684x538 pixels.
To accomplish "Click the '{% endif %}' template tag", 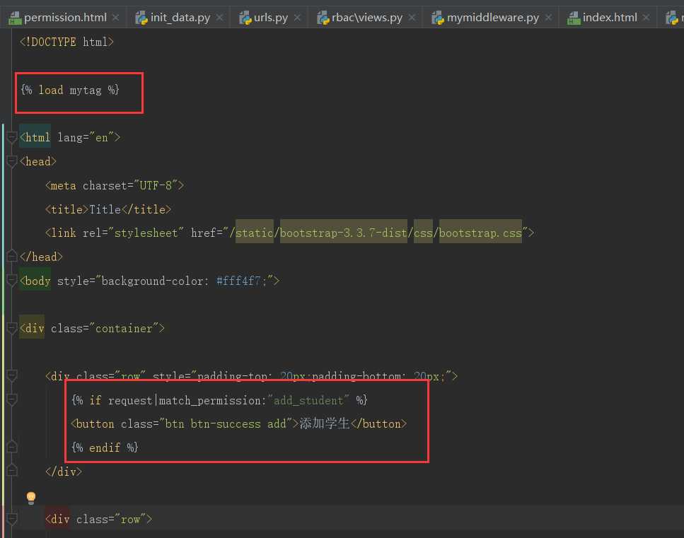I will [105, 448].
